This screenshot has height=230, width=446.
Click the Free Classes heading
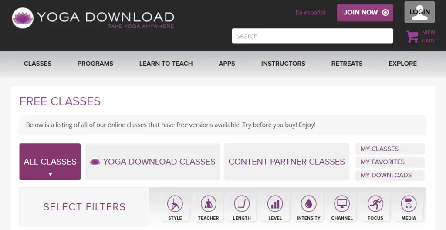(60, 101)
